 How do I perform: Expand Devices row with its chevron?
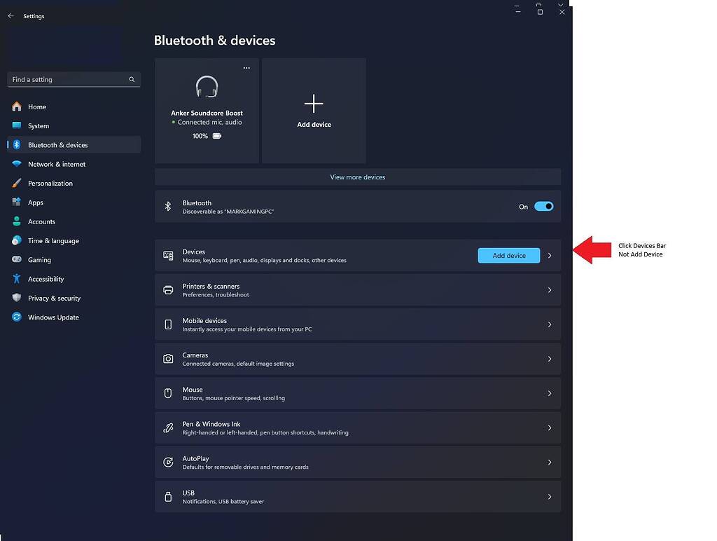[x=550, y=255]
